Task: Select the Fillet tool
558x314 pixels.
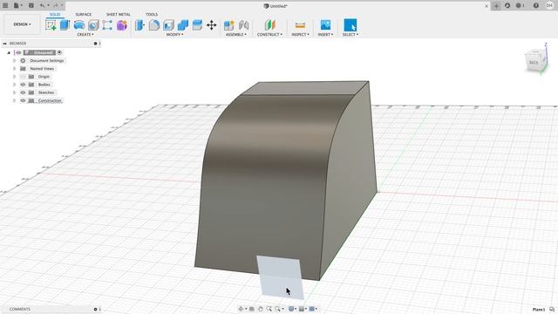Action: (154, 25)
